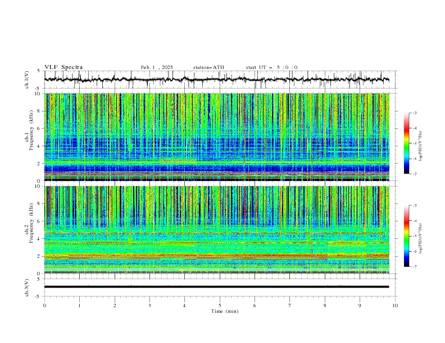Click the "3" tick on the Time axis
This screenshot has height=343, width=445.
tap(149, 305)
